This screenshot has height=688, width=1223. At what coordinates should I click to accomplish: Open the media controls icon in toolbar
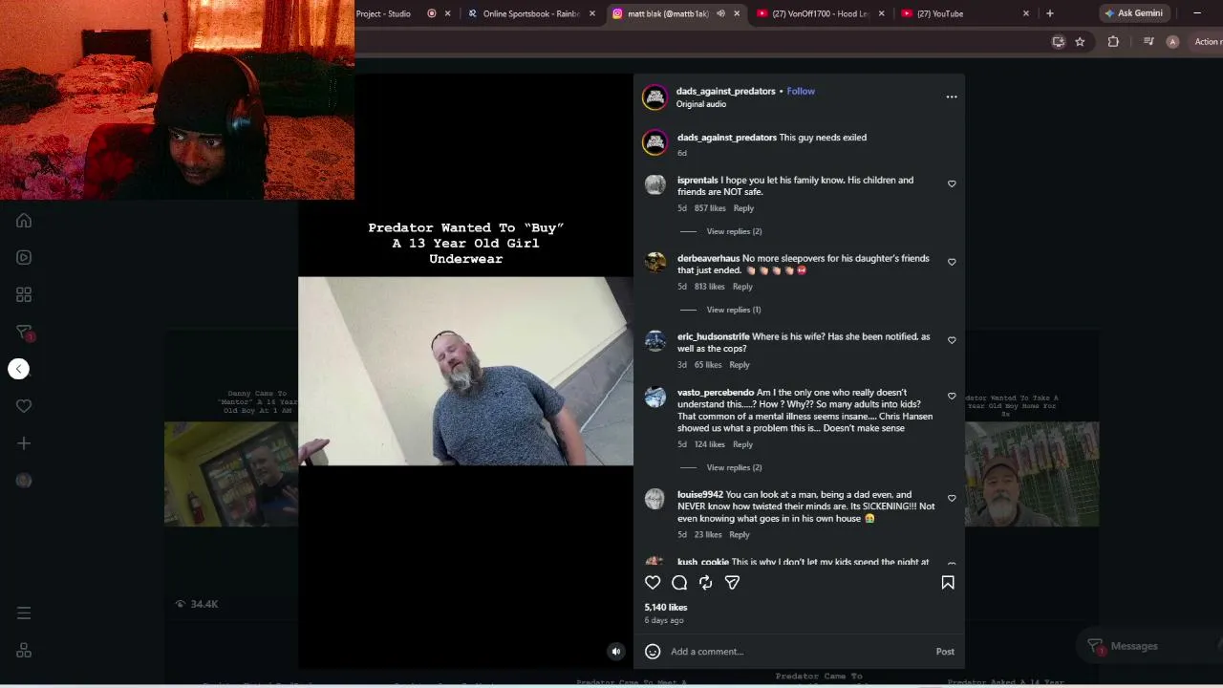click(1148, 41)
